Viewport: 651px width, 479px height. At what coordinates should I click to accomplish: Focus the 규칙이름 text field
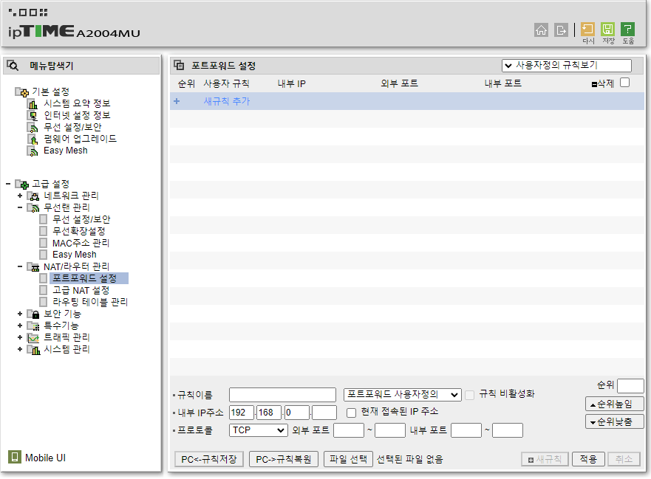tap(282, 394)
